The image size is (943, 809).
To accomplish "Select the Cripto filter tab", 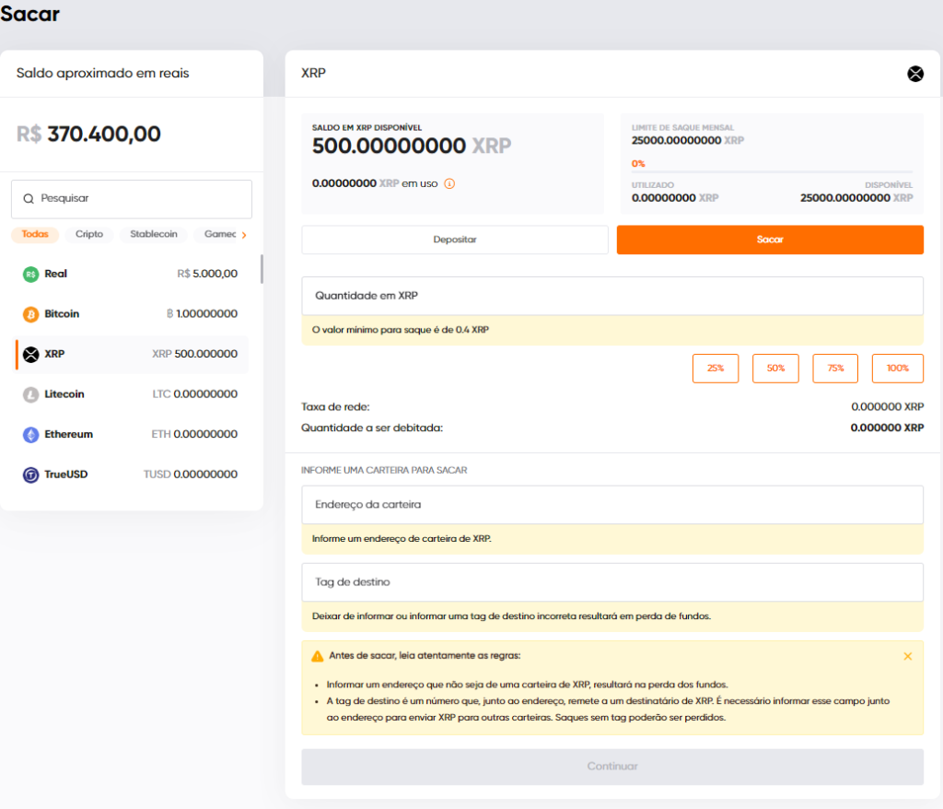I will [89, 234].
